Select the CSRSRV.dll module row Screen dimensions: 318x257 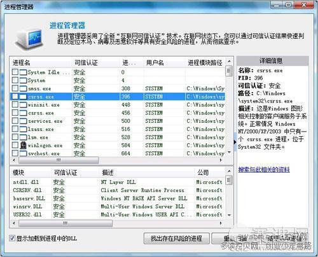click(118, 190)
